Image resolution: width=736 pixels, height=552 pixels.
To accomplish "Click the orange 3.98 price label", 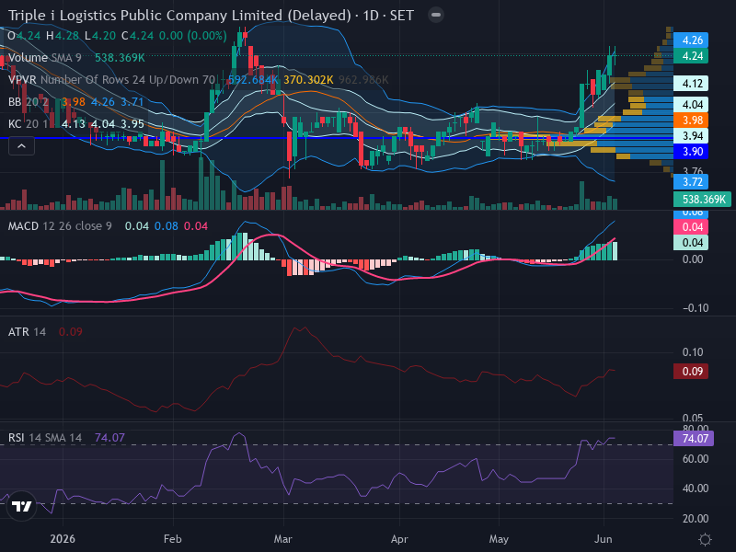I will point(691,121).
